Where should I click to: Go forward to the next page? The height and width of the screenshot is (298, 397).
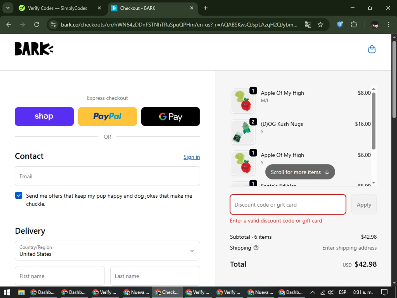click(x=22, y=25)
